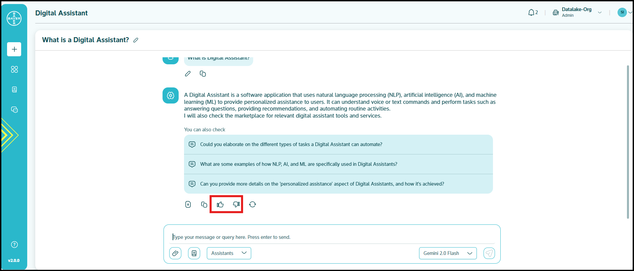Viewport: 634px width, 271px height.
Task: Edit the conversation title with pencil icon
Action: [x=136, y=40]
